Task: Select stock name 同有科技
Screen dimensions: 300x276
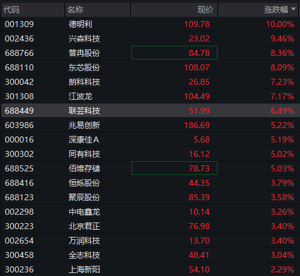Action: click(84, 154)
